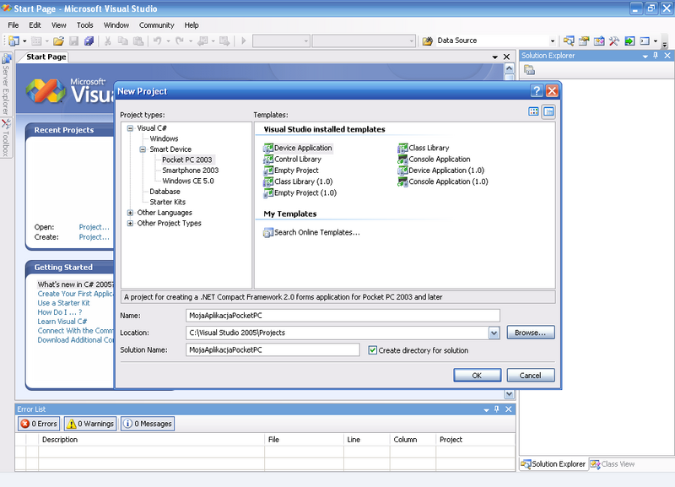Viewport: 675px width, 487px height.
Task: Click the New Project toolbar icon
Action: [13, 41]
